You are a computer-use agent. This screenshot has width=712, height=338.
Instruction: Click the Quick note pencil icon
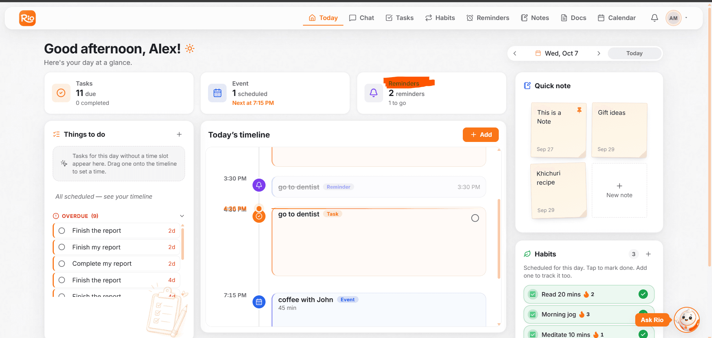tap(527, 86)
